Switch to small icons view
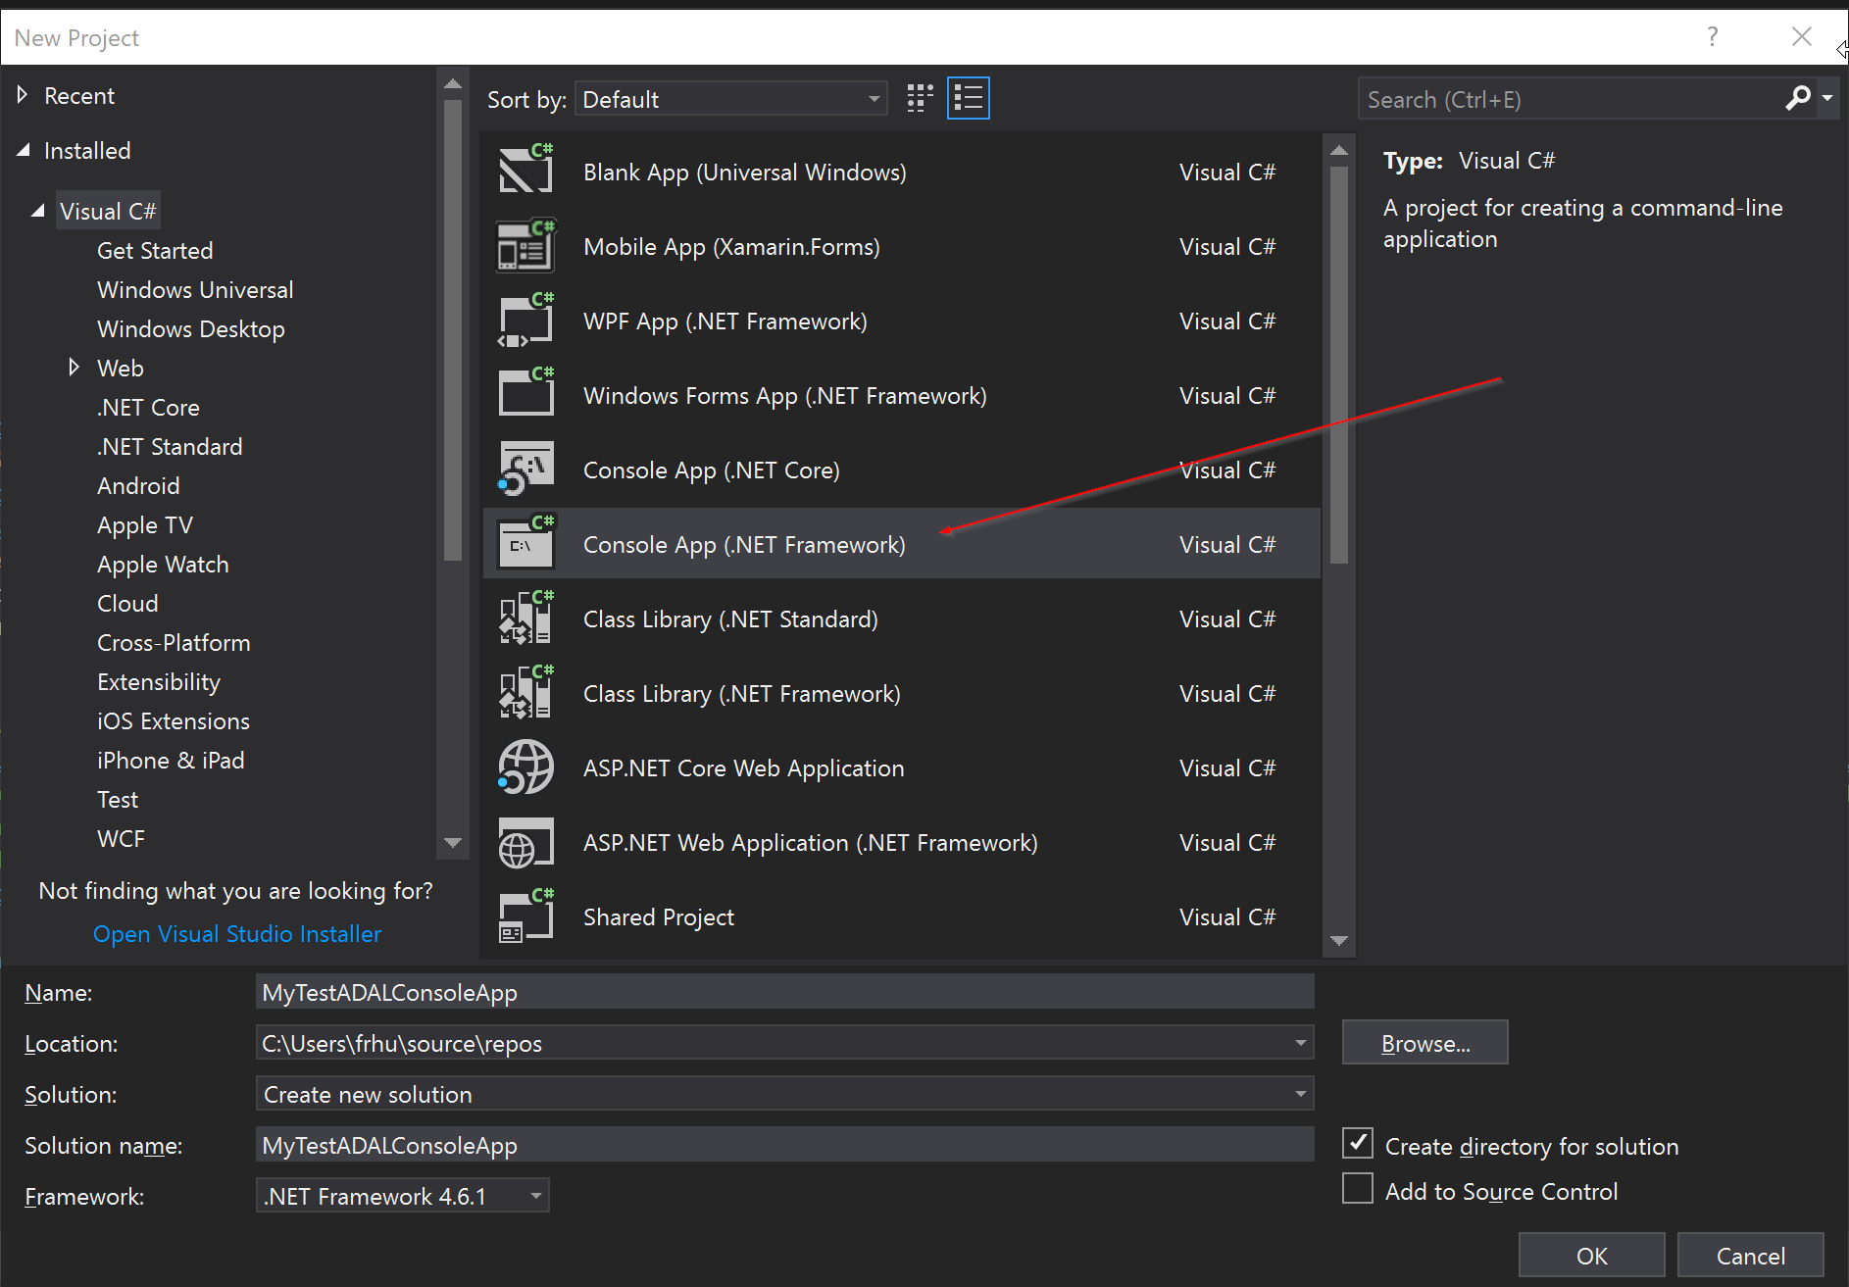 click(x=920, y=98)
